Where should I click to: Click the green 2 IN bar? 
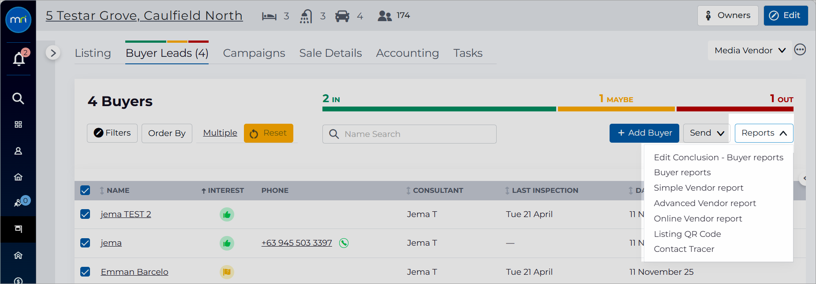click(x=439, y=109)
